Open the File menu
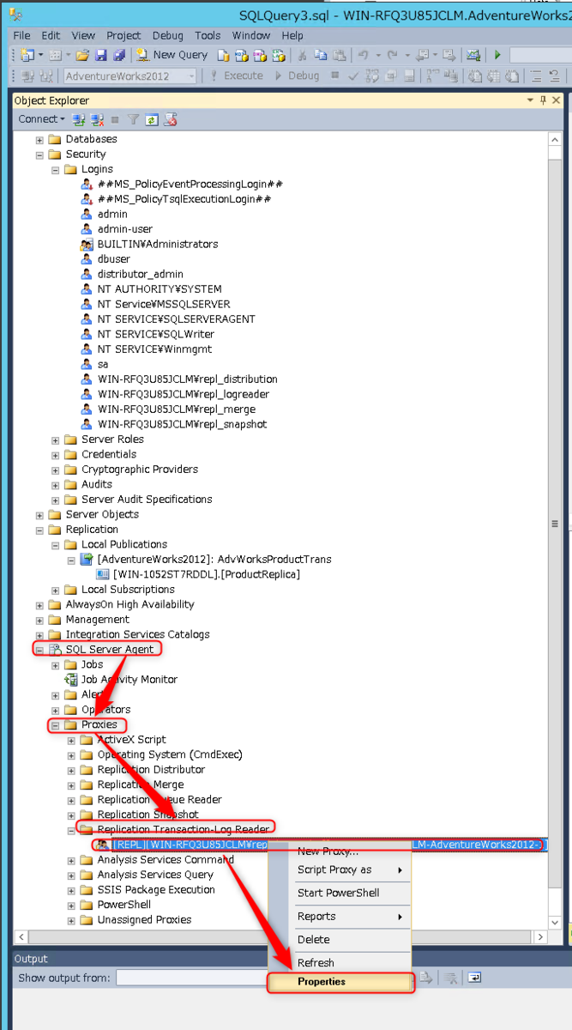 tap(21, 35)
